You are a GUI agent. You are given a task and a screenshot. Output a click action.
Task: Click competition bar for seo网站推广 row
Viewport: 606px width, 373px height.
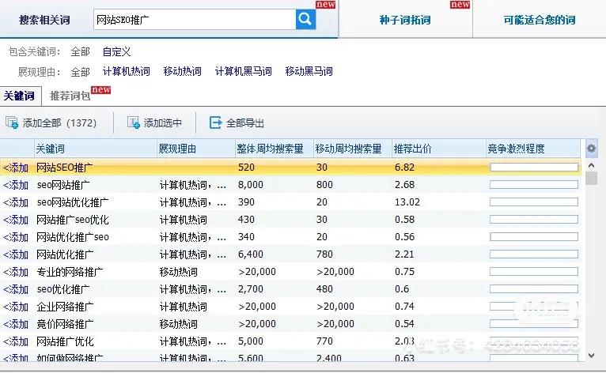[x=534, y=185]
